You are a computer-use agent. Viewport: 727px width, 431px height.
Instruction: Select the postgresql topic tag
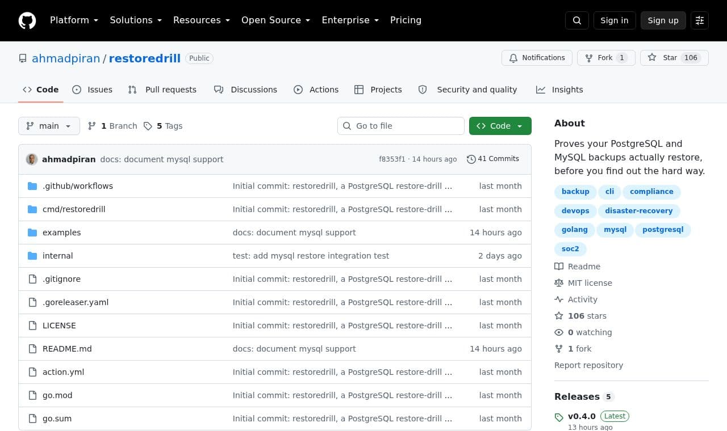pos(663,230)
